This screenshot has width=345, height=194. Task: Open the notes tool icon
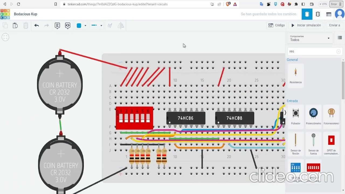pos(57,26)
